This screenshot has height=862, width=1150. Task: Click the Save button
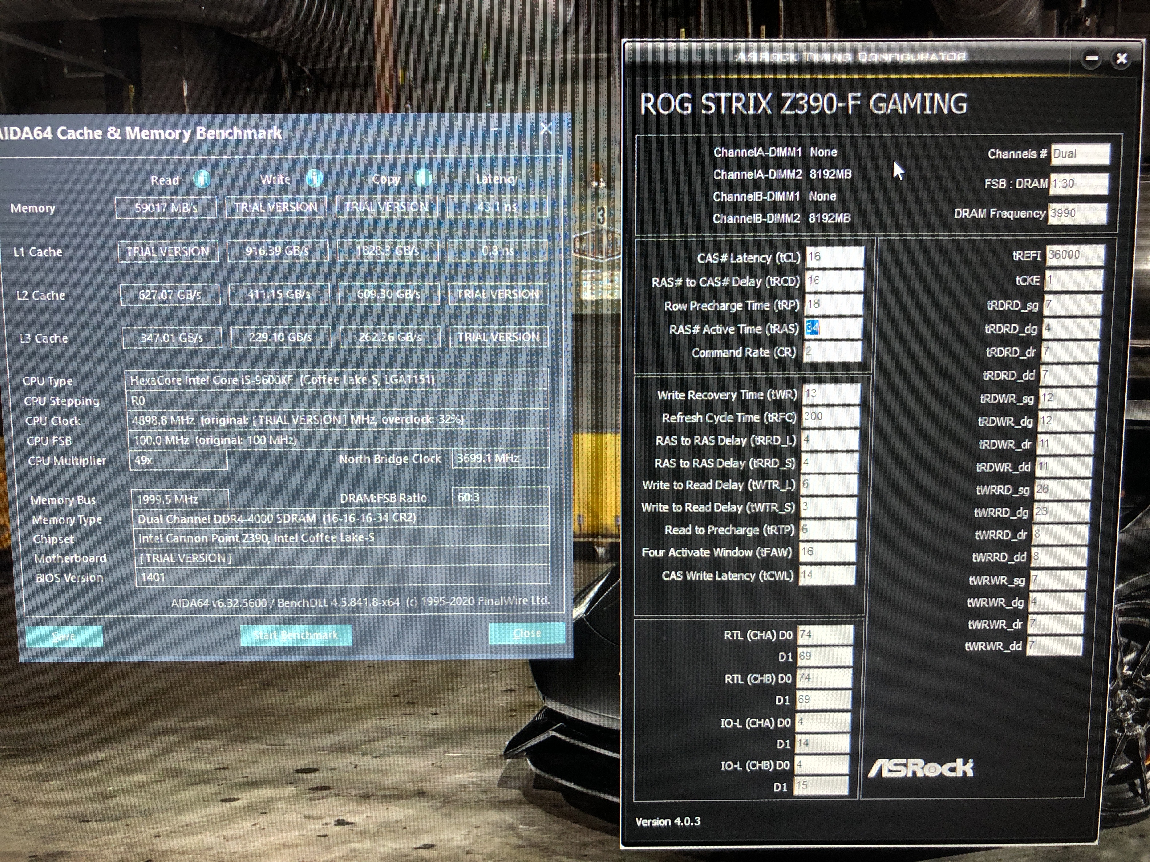(x=63, y=637)
